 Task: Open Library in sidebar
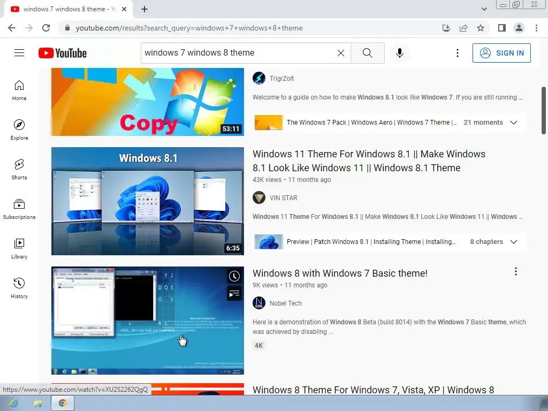[19, 248]
